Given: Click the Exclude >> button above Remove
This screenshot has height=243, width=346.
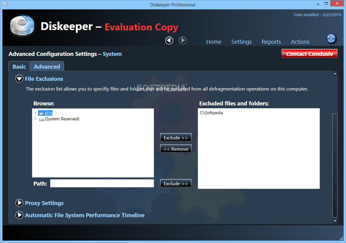Looking at the screenshot, I should click(x=176, y=138).
